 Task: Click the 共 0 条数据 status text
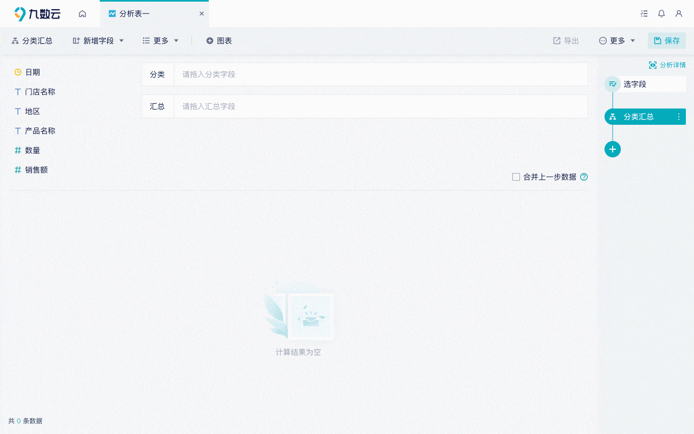pyautogui.click(x=25, y=421)
